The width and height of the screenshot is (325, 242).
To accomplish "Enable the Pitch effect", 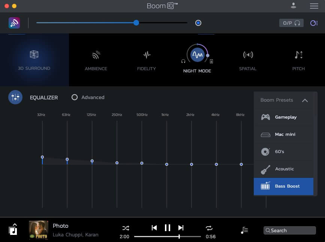I will (x=298, y=60).
